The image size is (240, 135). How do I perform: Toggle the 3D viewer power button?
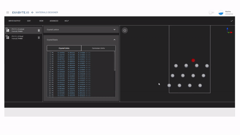click(125, 30)
